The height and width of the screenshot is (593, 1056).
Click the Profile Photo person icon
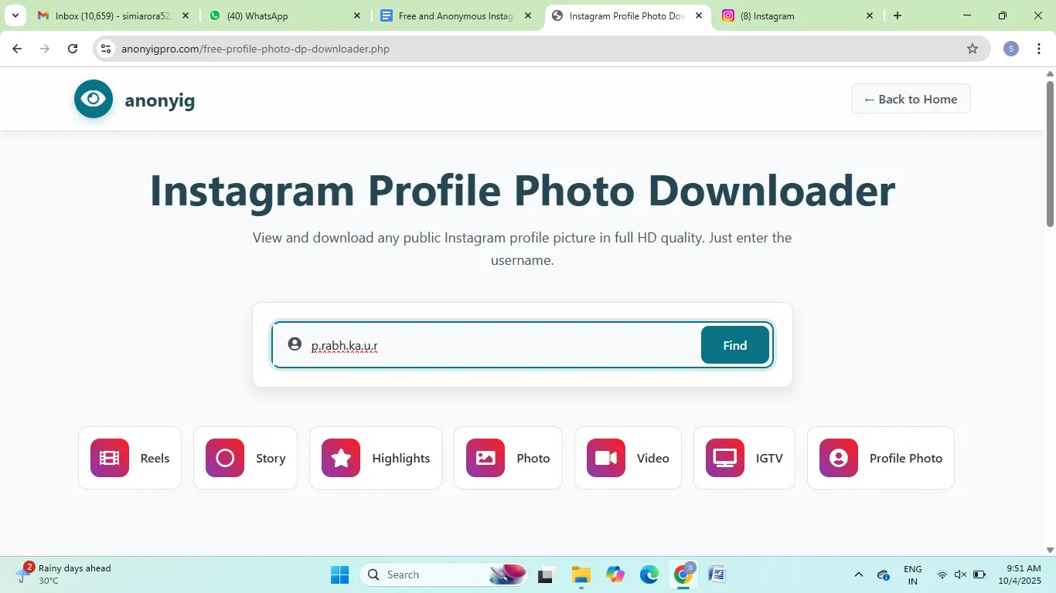tap(839, 458)
